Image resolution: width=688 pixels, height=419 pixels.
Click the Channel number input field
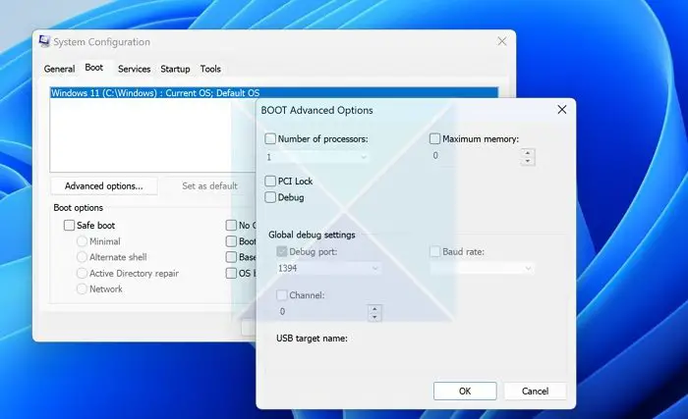(322, 312)
